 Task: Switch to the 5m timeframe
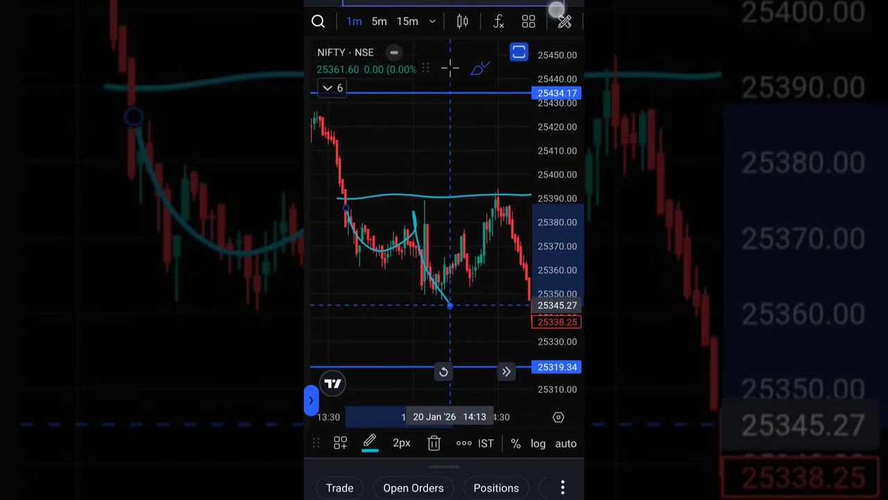click(379, 22)
